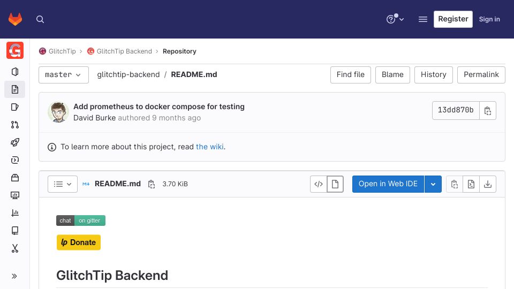
Task: Open Project information in the sidebar
Action: point(15,72)
